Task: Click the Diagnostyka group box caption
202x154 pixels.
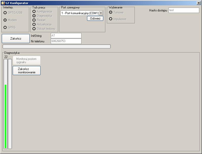Action: 12,53
